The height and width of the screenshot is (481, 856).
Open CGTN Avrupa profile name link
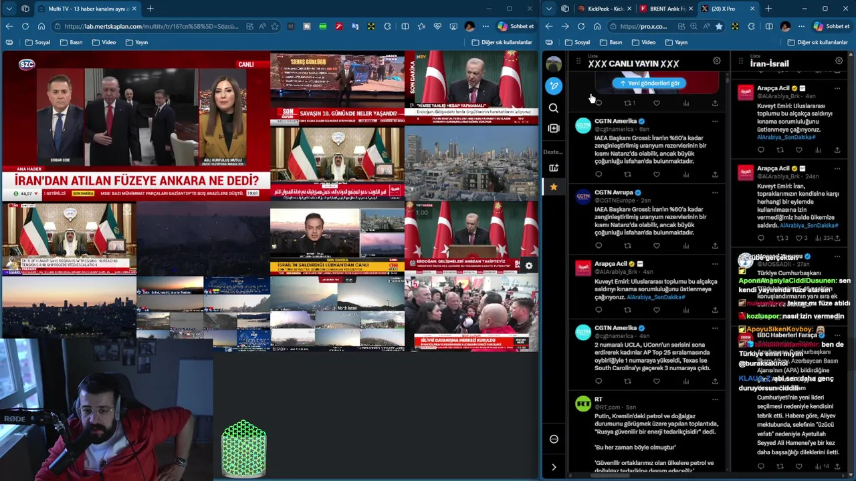point(613,192)
